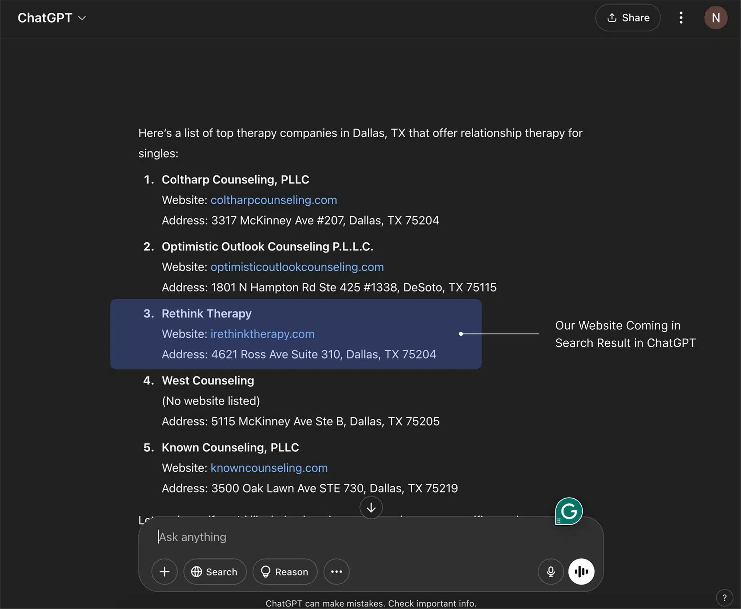This screenshot has height=609, width=741.
Task: Select the Coltharp Counseling, PLLC heading
Action: click(235, 179)
